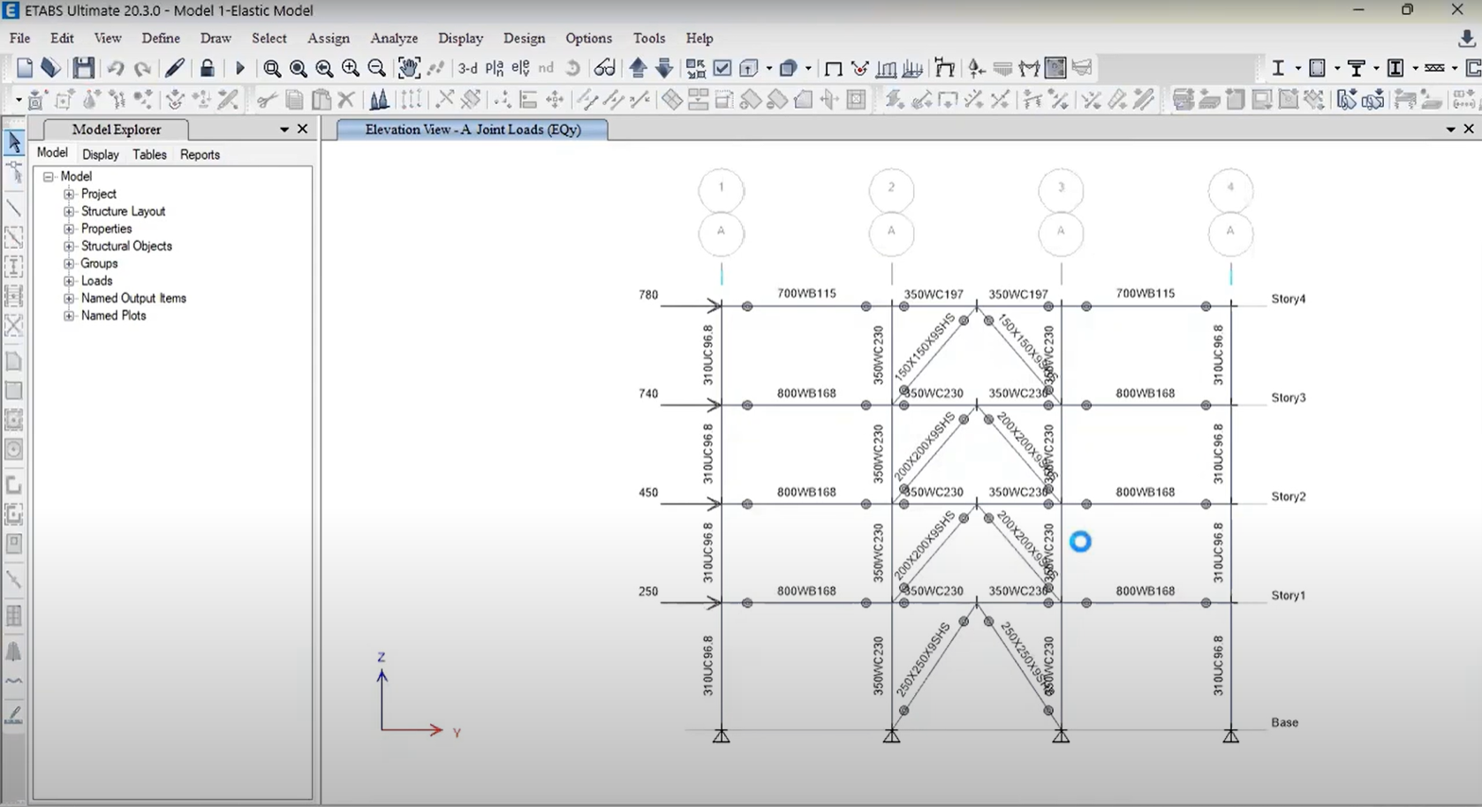Zoom in one step using the plus magnifier

click(x=351, y=68)
